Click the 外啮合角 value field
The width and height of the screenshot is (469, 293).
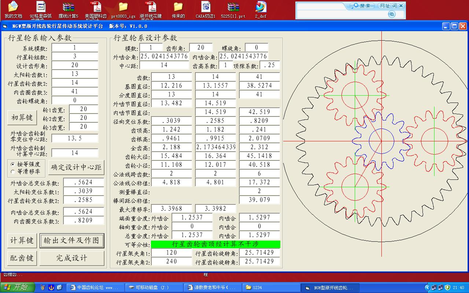[x=164, y=56]
